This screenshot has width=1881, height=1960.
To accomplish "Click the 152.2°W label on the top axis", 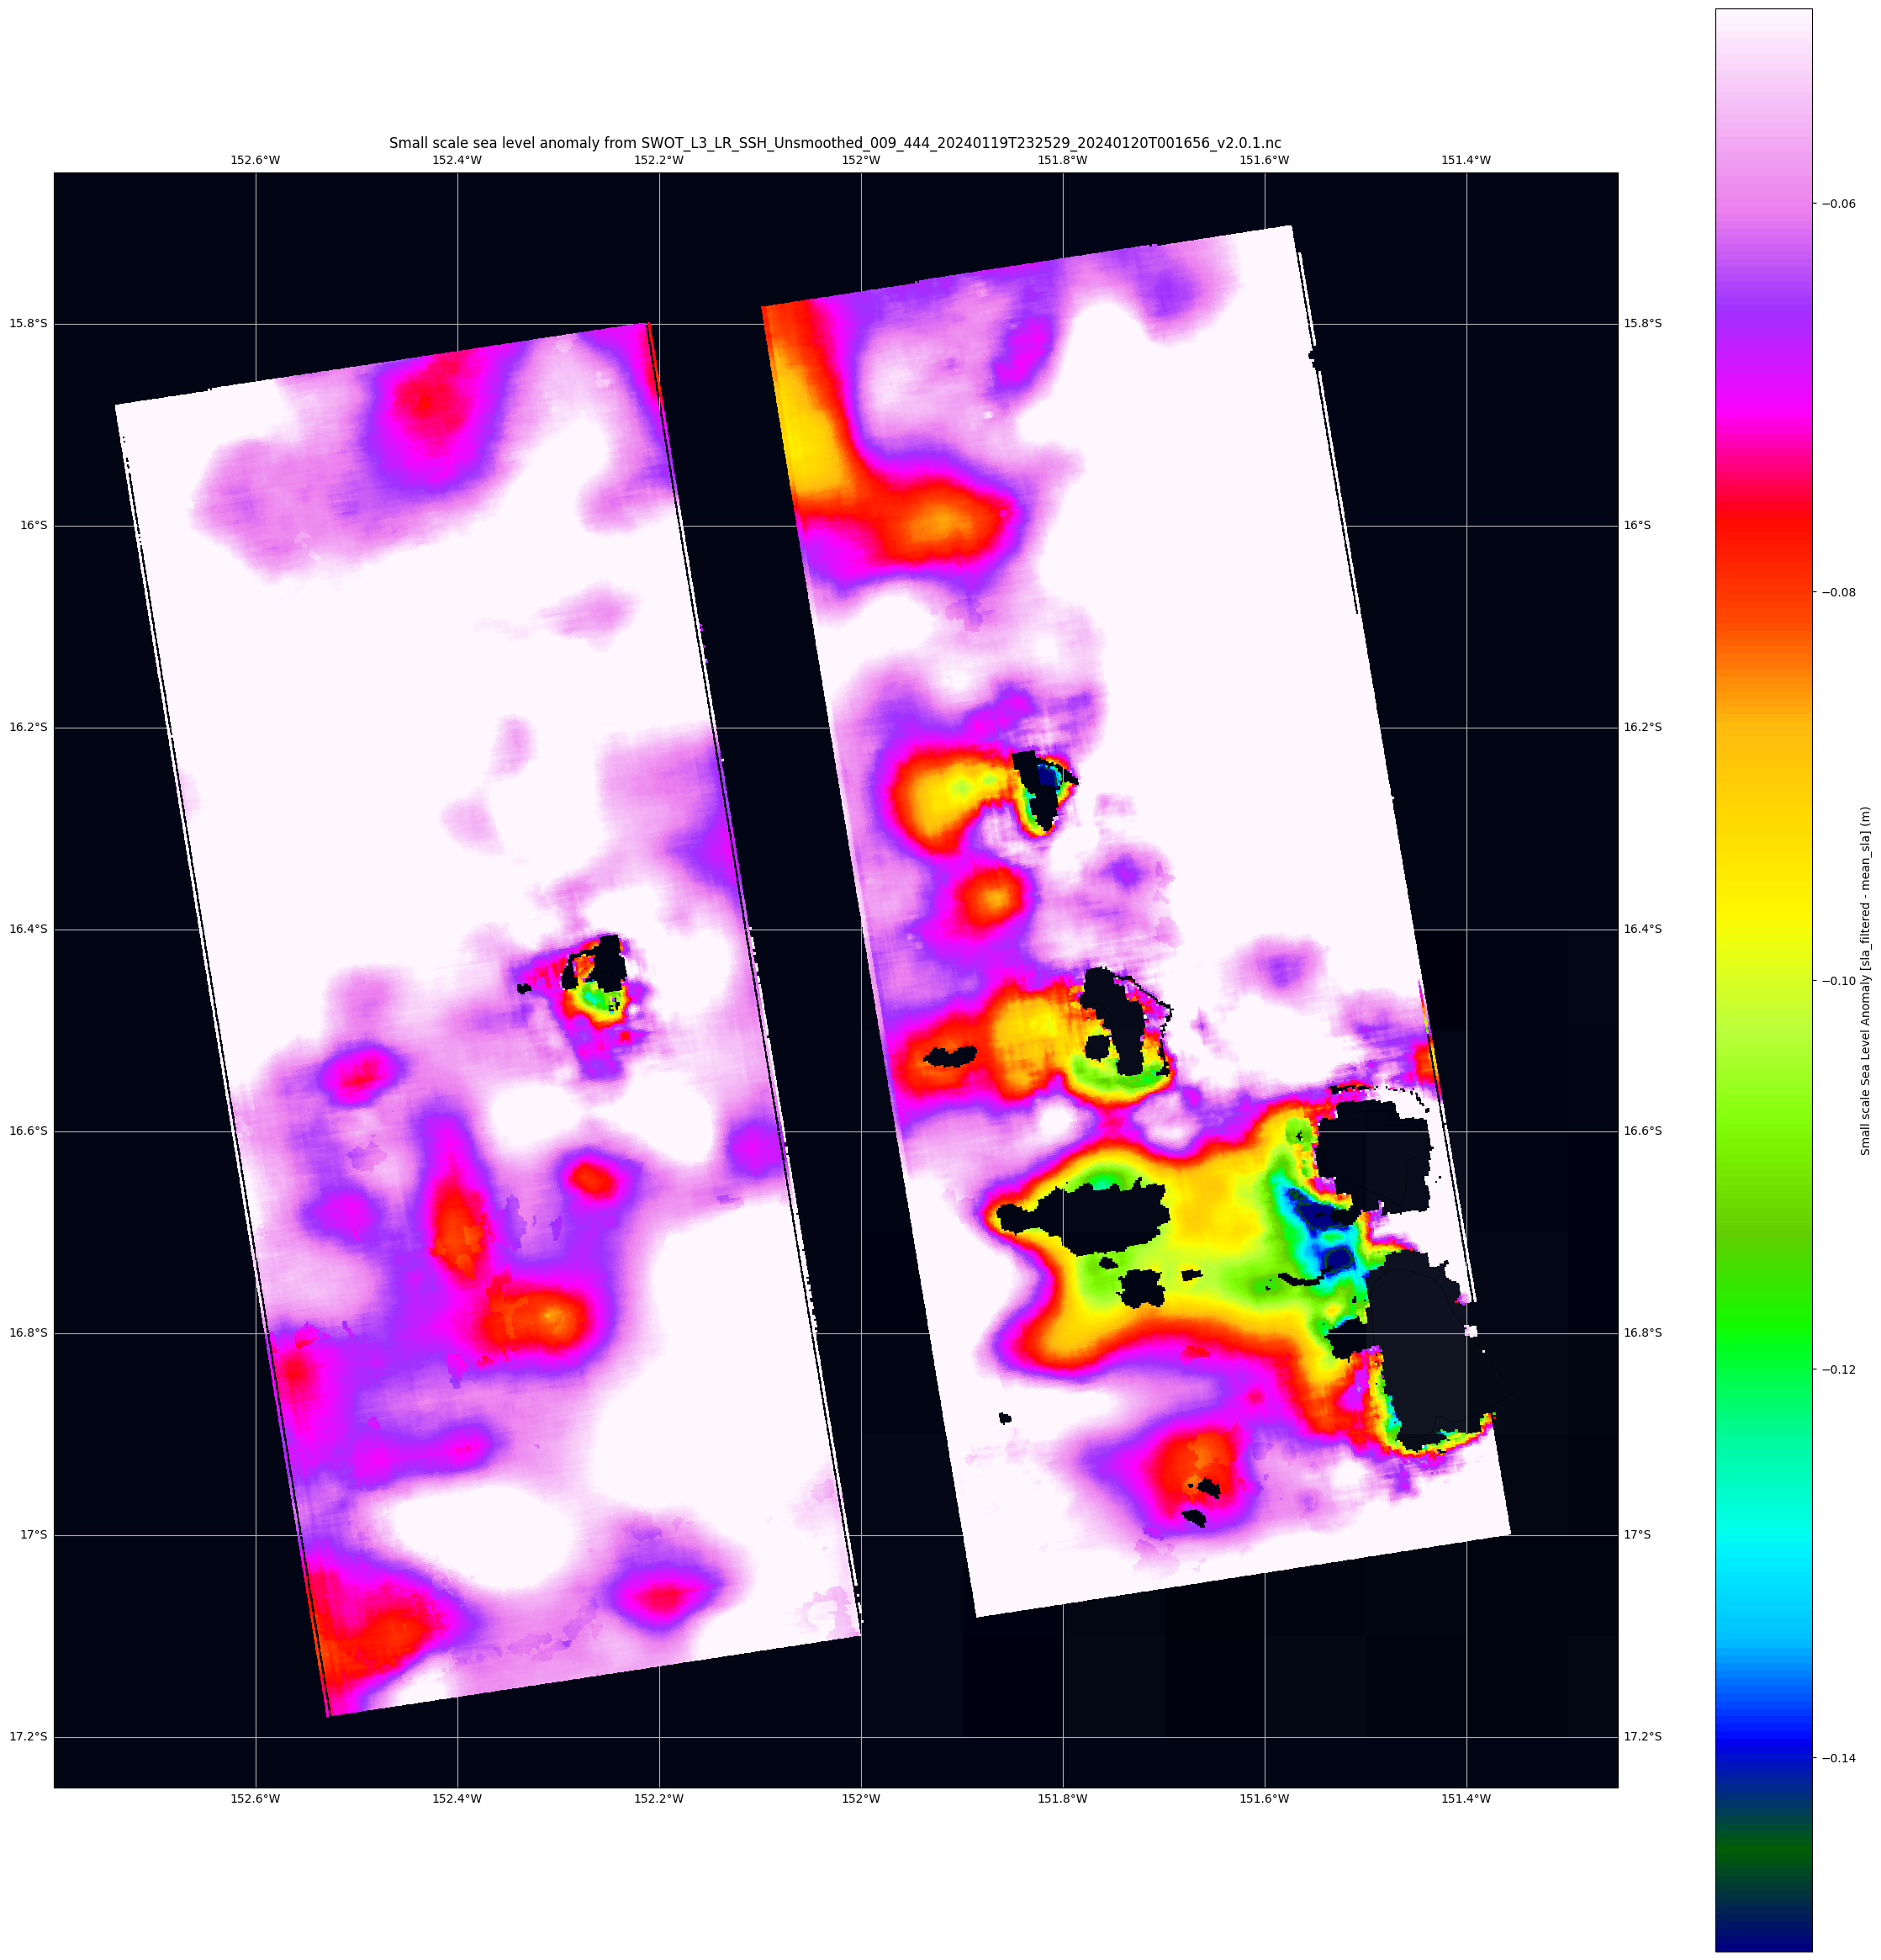I will pyautogui.click(x=658, y=160).
